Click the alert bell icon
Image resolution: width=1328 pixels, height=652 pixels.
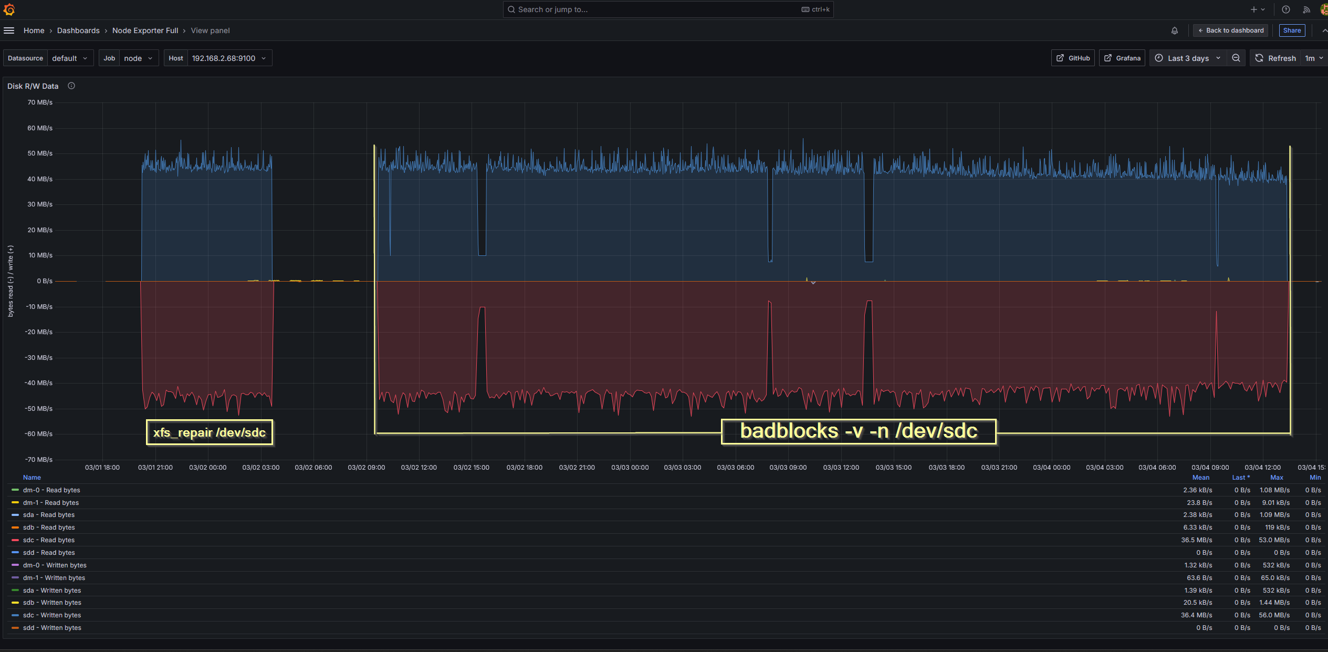point(1175,30)
